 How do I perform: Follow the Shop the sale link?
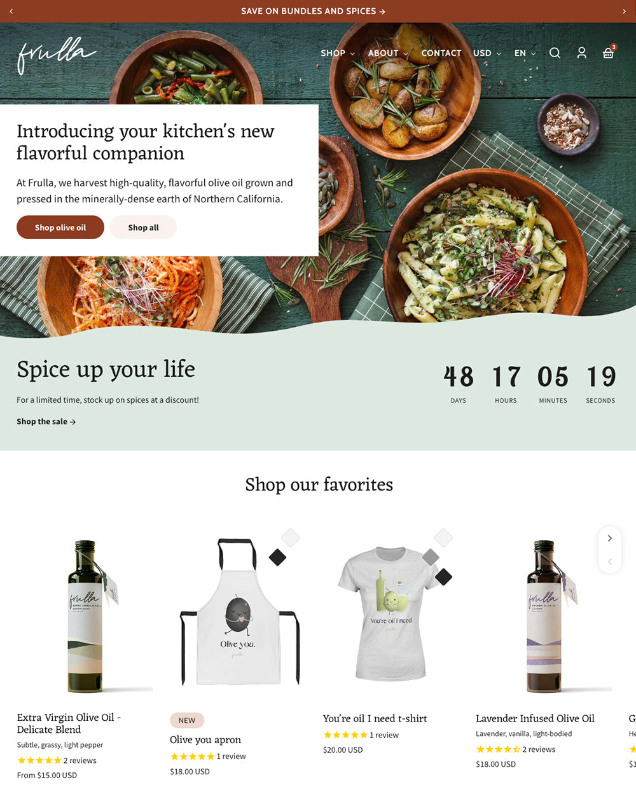(x=46, y=422)
